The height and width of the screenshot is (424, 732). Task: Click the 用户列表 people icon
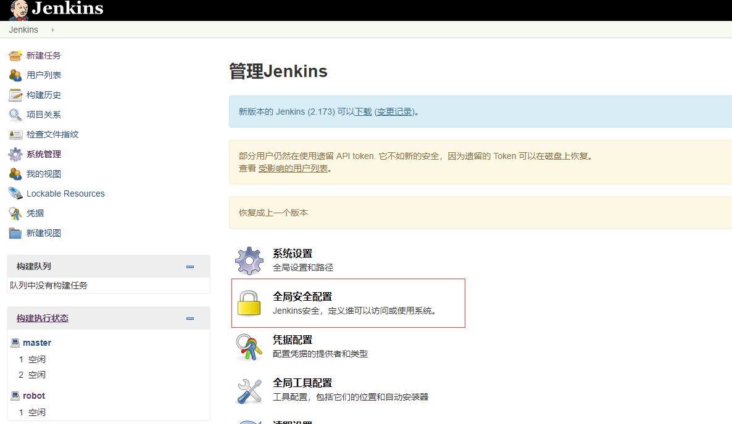[x=15, y=75]
